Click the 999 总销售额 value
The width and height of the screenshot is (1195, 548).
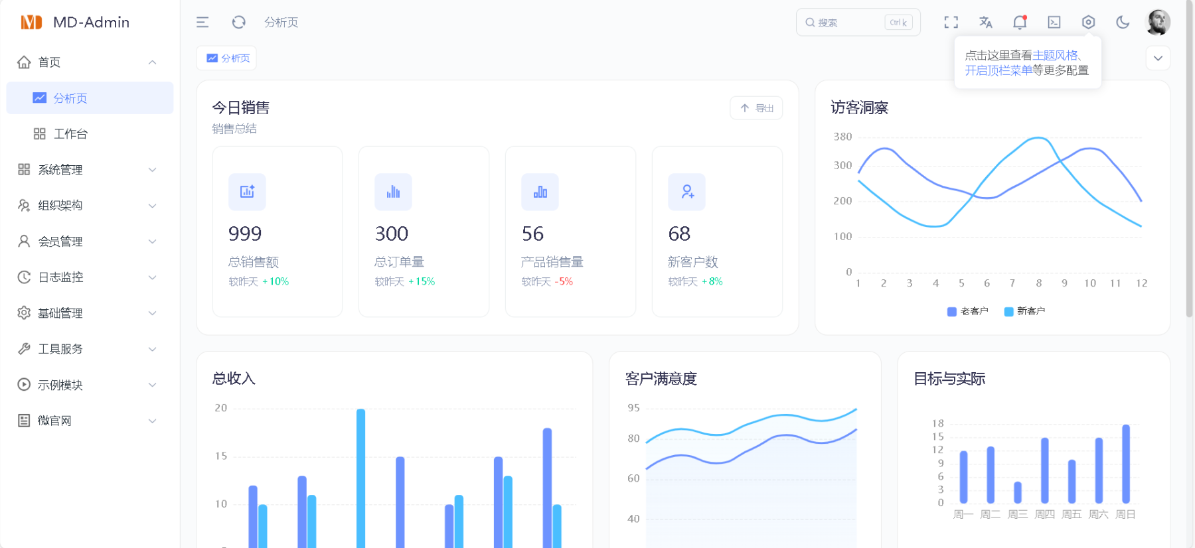(x=245, y=234)
